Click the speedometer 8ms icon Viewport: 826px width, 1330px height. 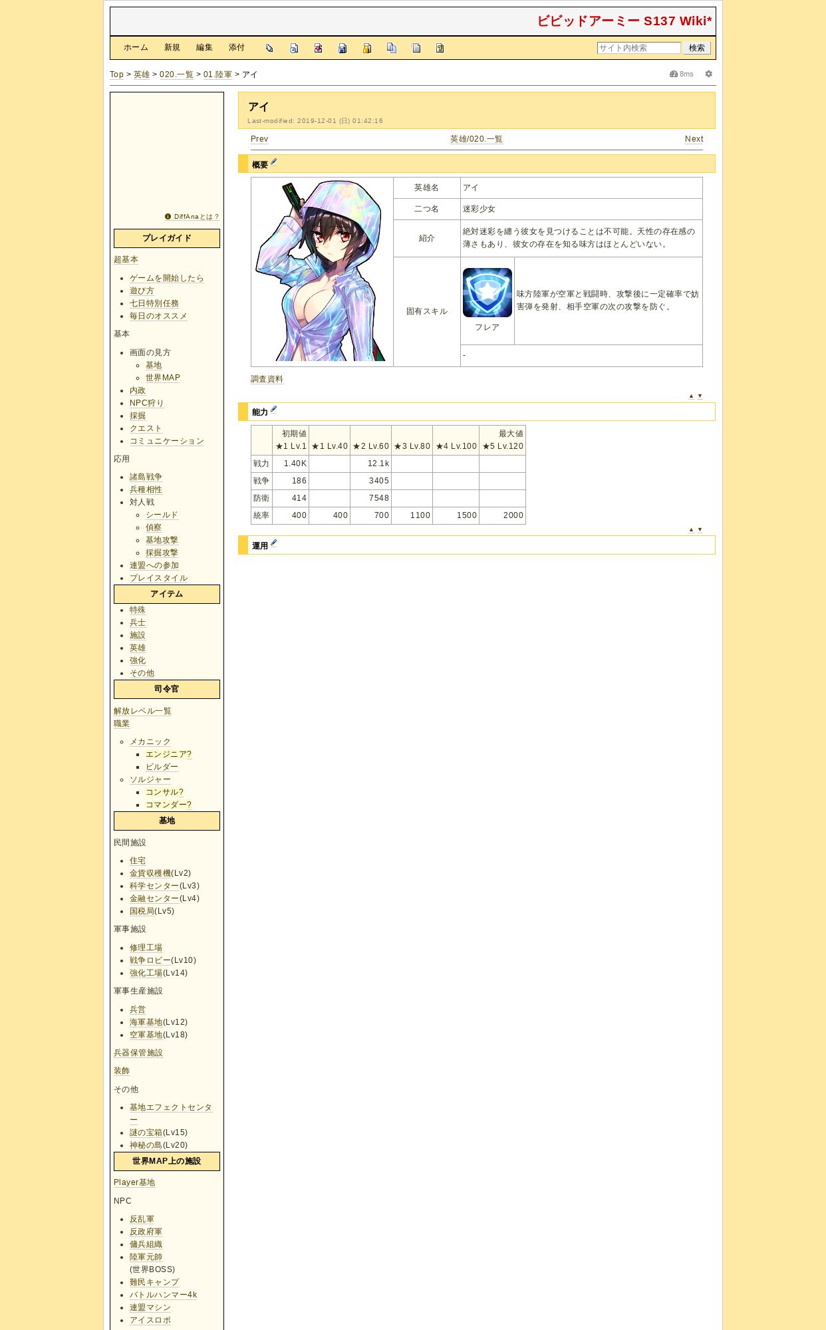(x=674, y=74)
